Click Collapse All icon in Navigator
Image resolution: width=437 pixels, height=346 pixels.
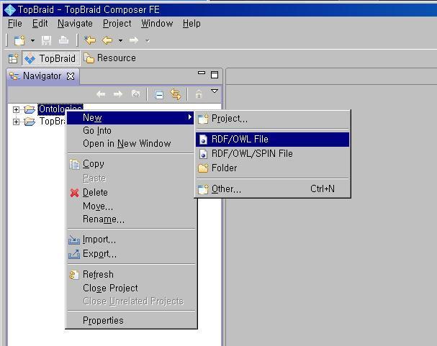(159, 95)
